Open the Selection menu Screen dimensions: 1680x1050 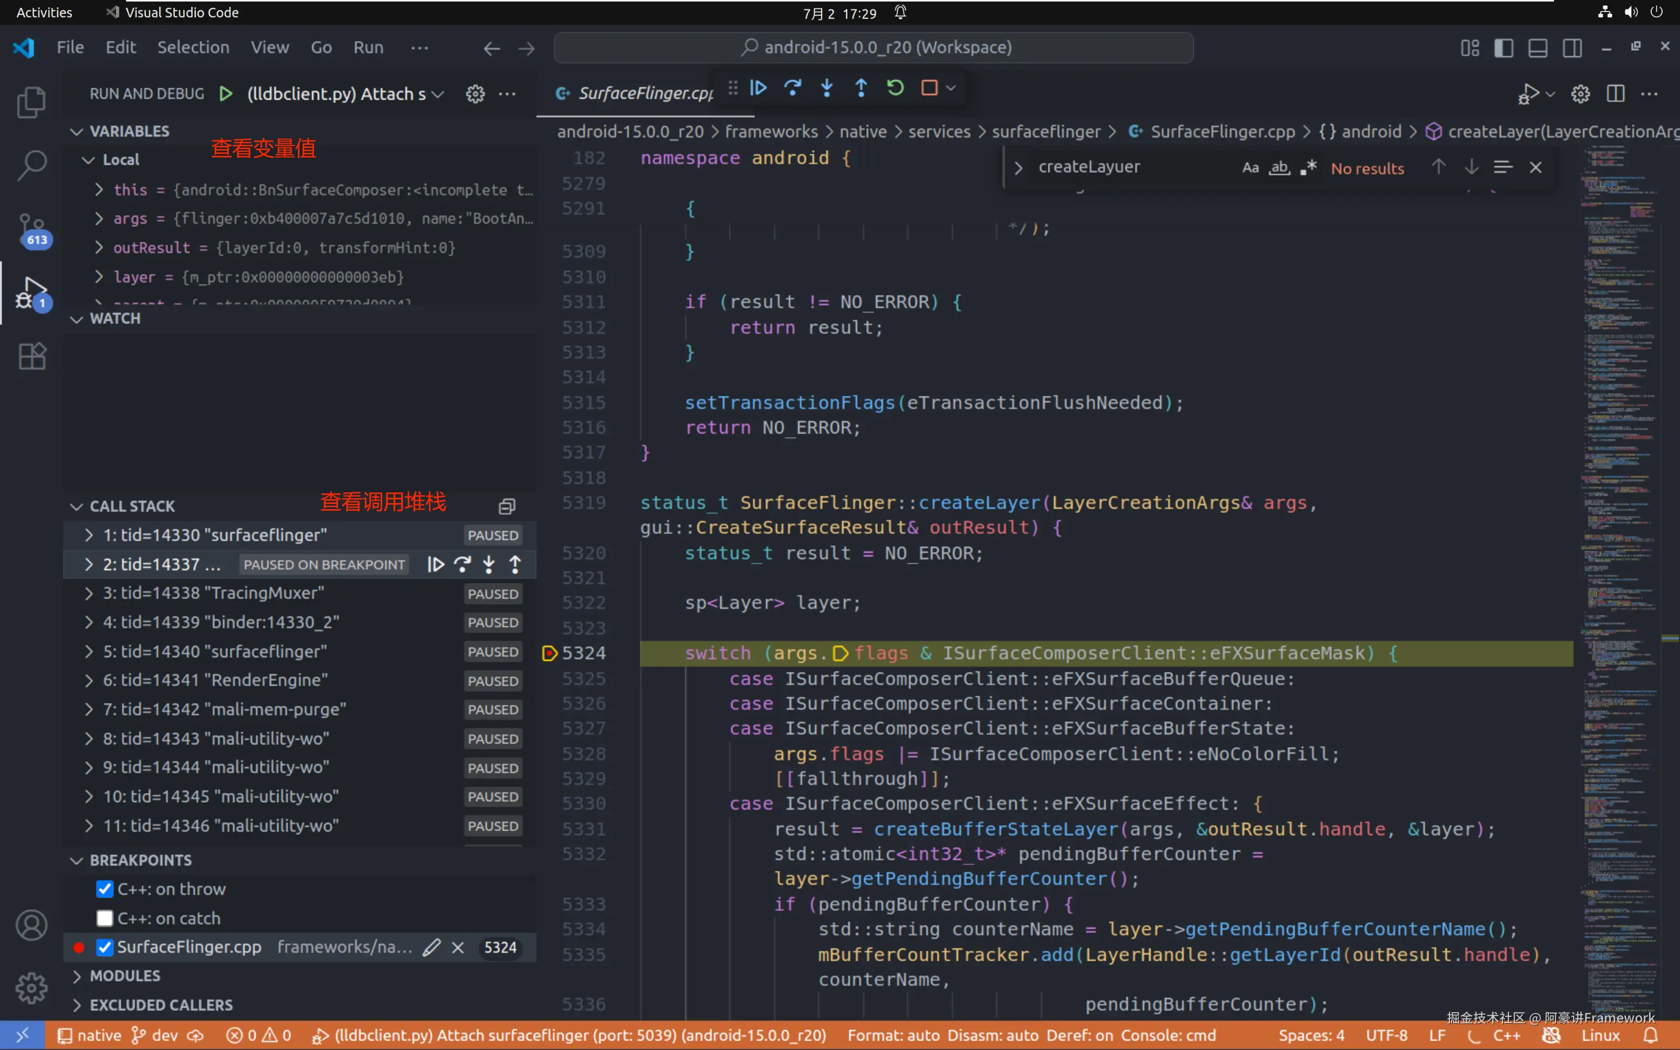pyautogui.click(x=193, y=47)
